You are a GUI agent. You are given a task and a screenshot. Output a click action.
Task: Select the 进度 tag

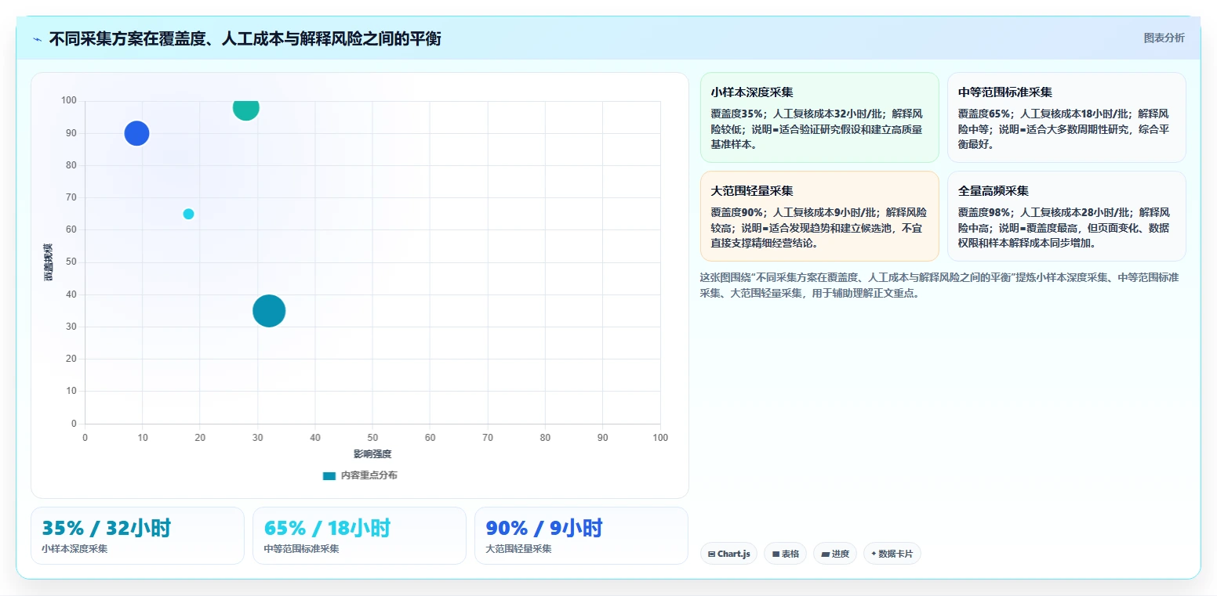pos(835,554)
